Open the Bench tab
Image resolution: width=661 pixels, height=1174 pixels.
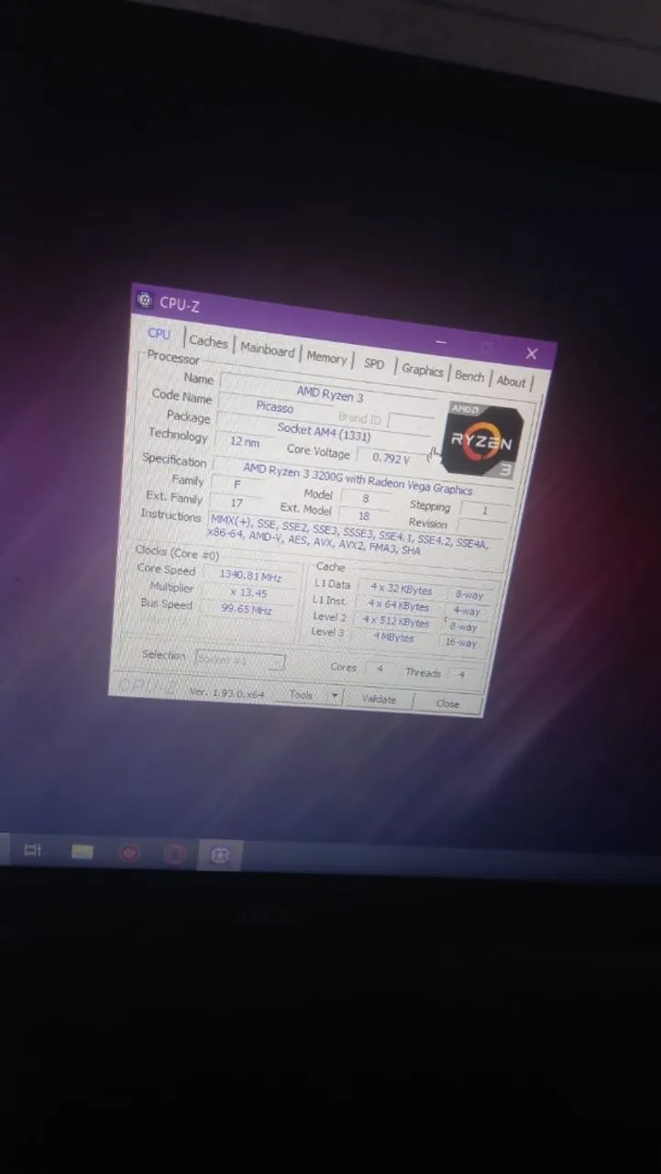coord(469,376)
